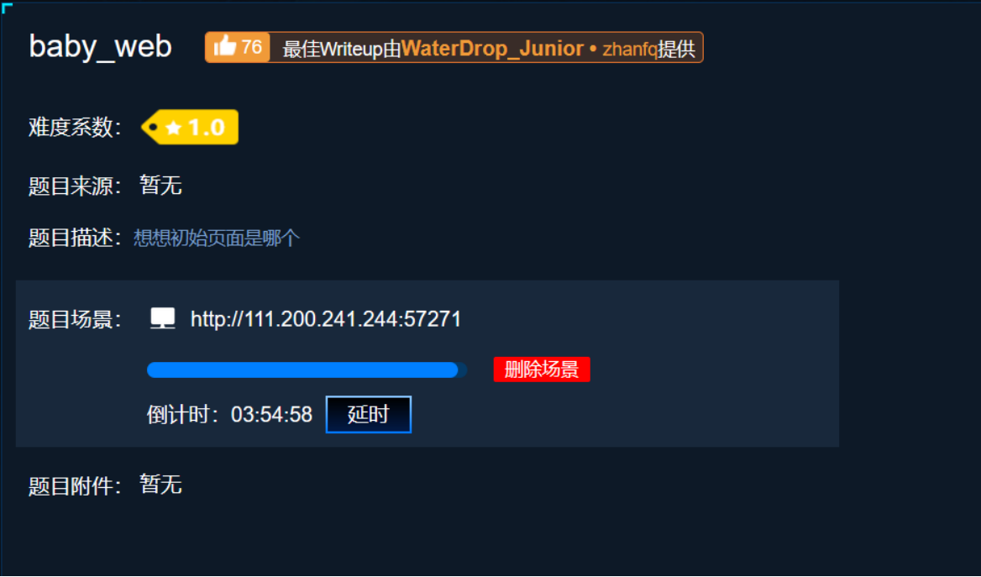Click the description text 想想初始页面是哪个
The width and height of the screenshot is (981, 577).
click(x=217, y=238)
